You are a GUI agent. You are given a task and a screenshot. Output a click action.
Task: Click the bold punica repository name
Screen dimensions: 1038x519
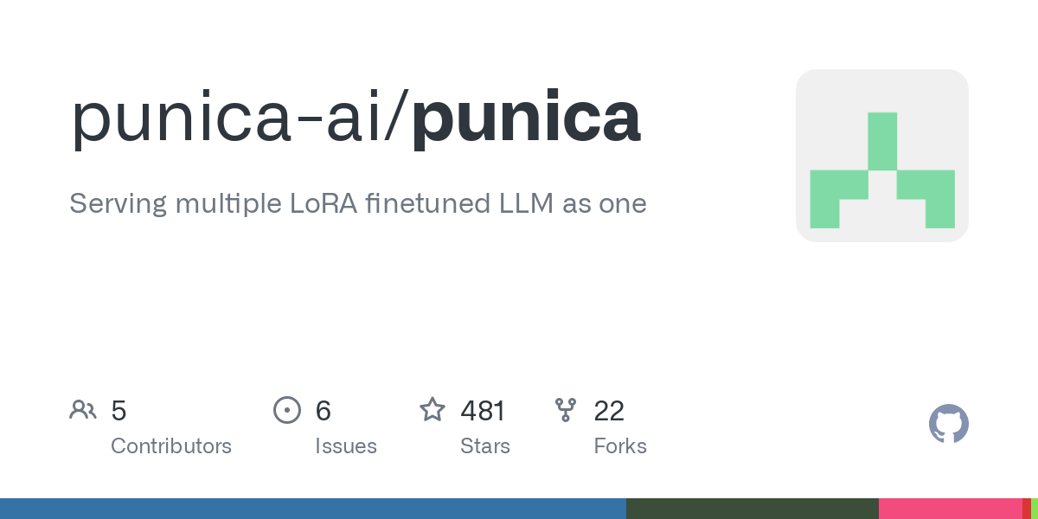point(526,119)
